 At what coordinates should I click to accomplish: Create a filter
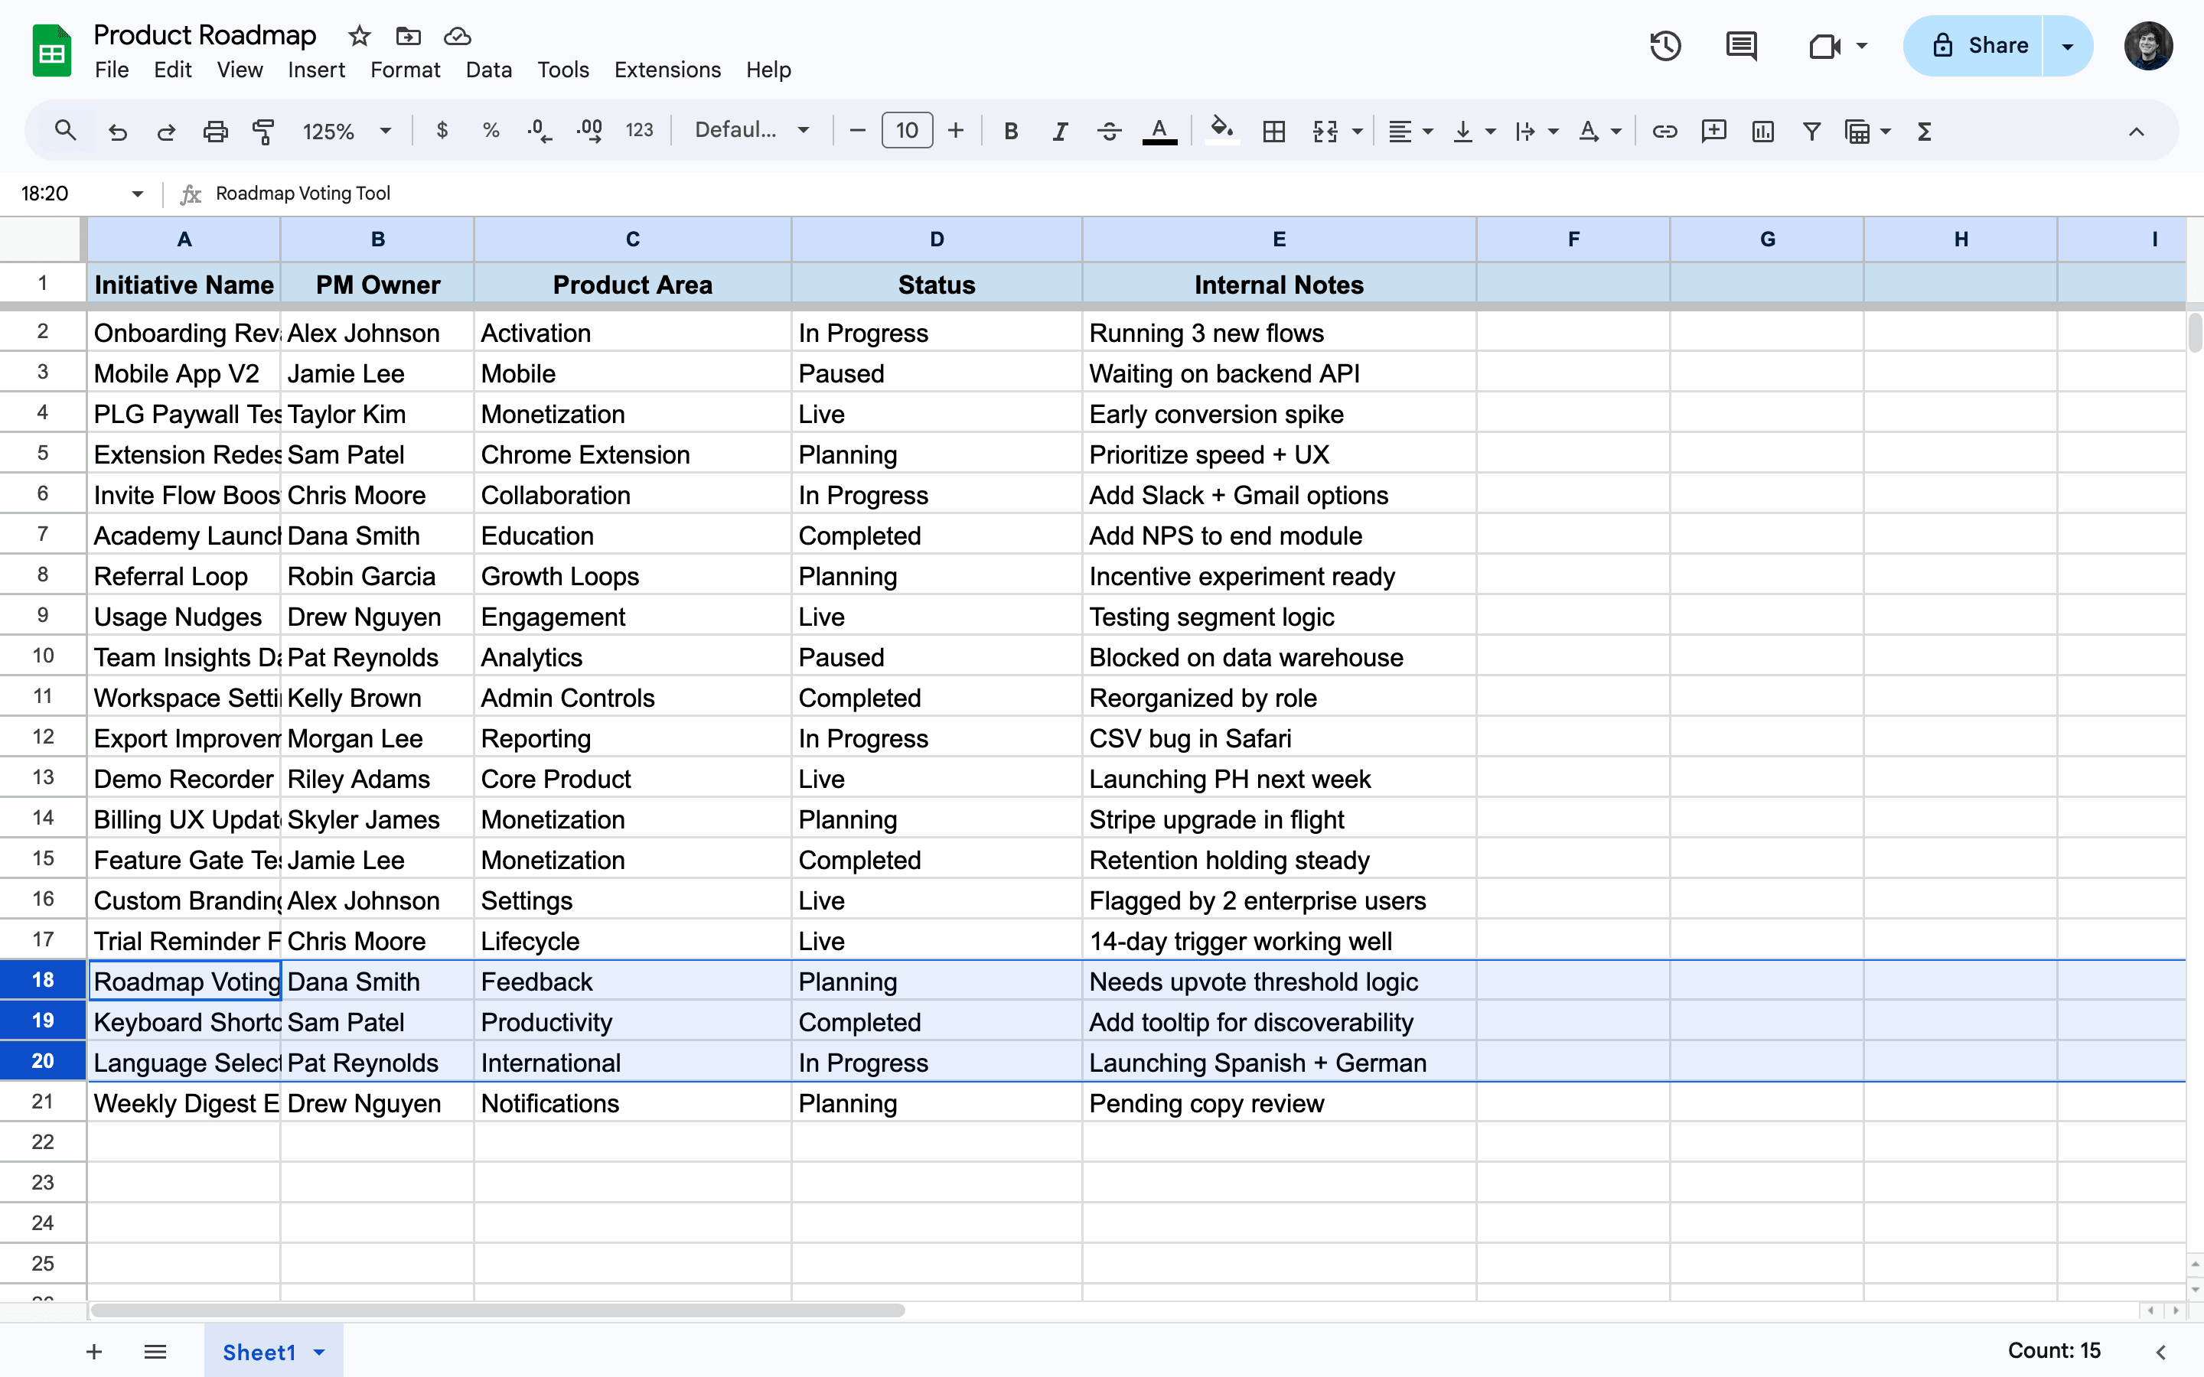[x=1812, y=131]
